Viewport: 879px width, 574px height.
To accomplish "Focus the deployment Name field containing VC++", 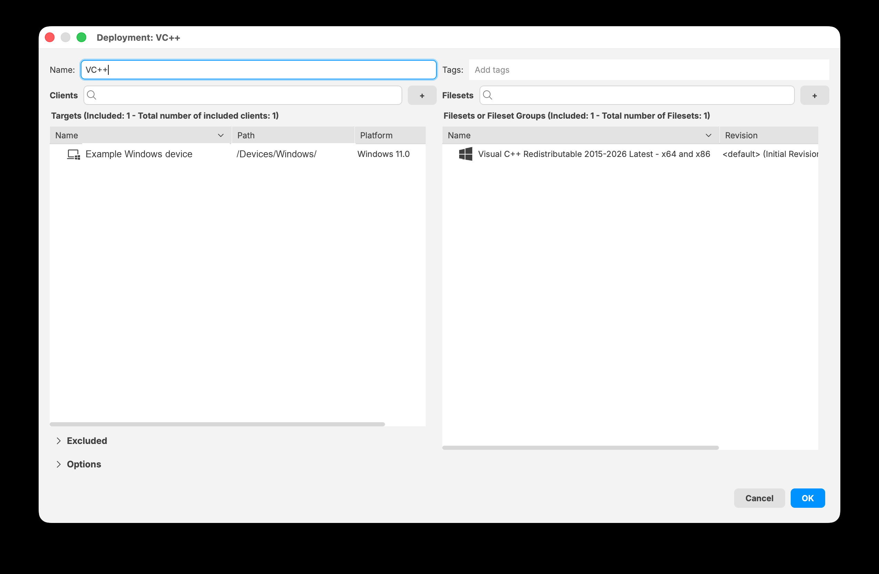I will coord(258,70).
